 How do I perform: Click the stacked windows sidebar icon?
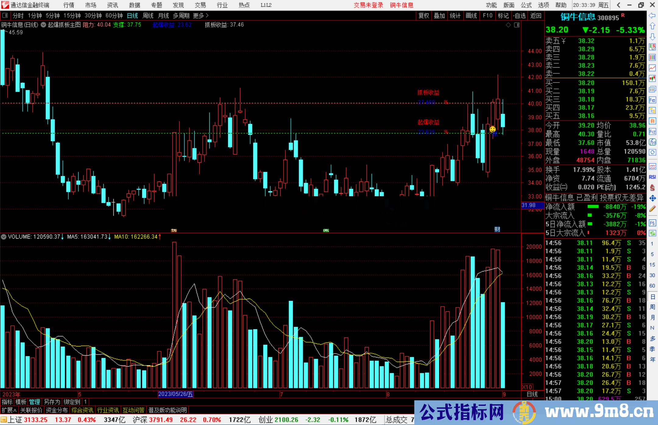[652, 89]
